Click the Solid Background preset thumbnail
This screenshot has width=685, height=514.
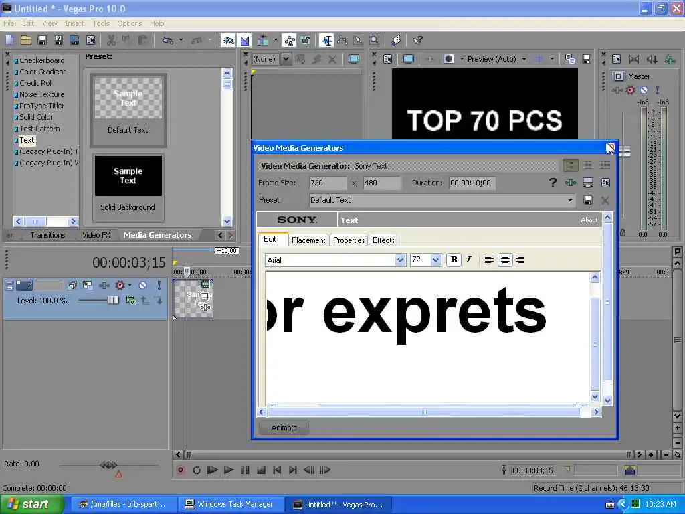point(128,176)
